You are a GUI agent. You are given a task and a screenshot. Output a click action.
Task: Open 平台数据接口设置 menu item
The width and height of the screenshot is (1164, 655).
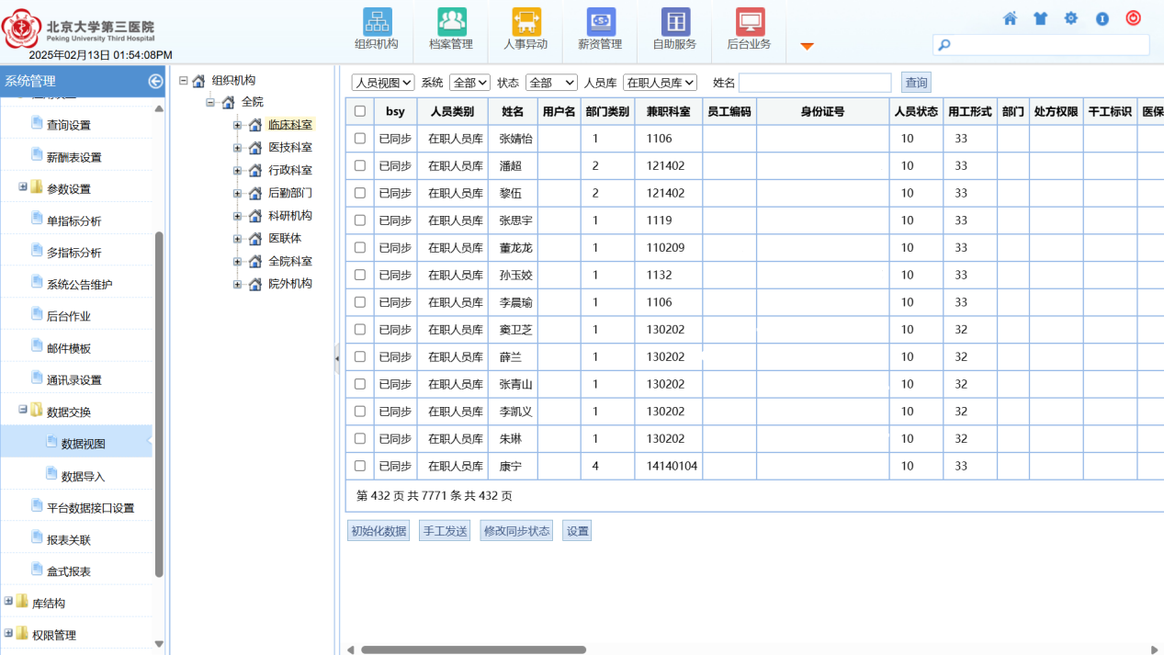[x=90, y=508]
